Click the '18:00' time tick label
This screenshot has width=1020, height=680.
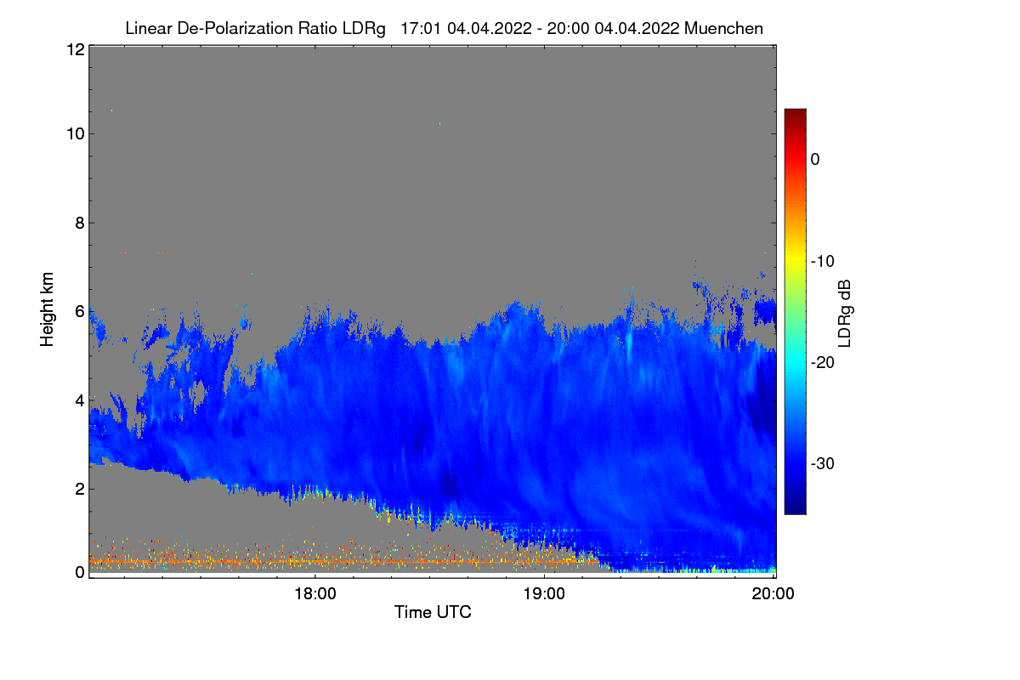[x=315, y=594]
